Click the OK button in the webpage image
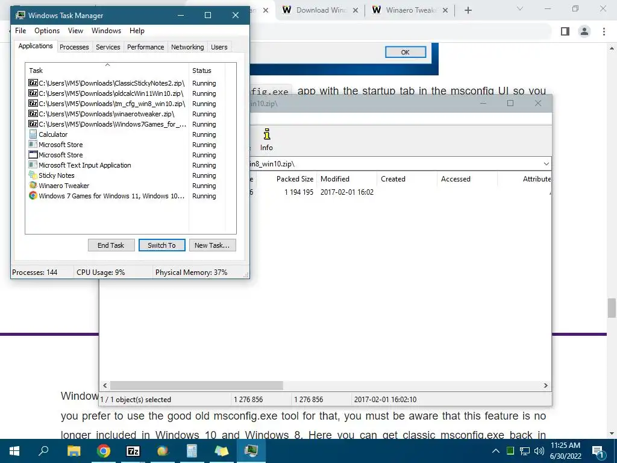Viewport: 617px width, 463px height. pyautogui.click(x=406, y=52)
